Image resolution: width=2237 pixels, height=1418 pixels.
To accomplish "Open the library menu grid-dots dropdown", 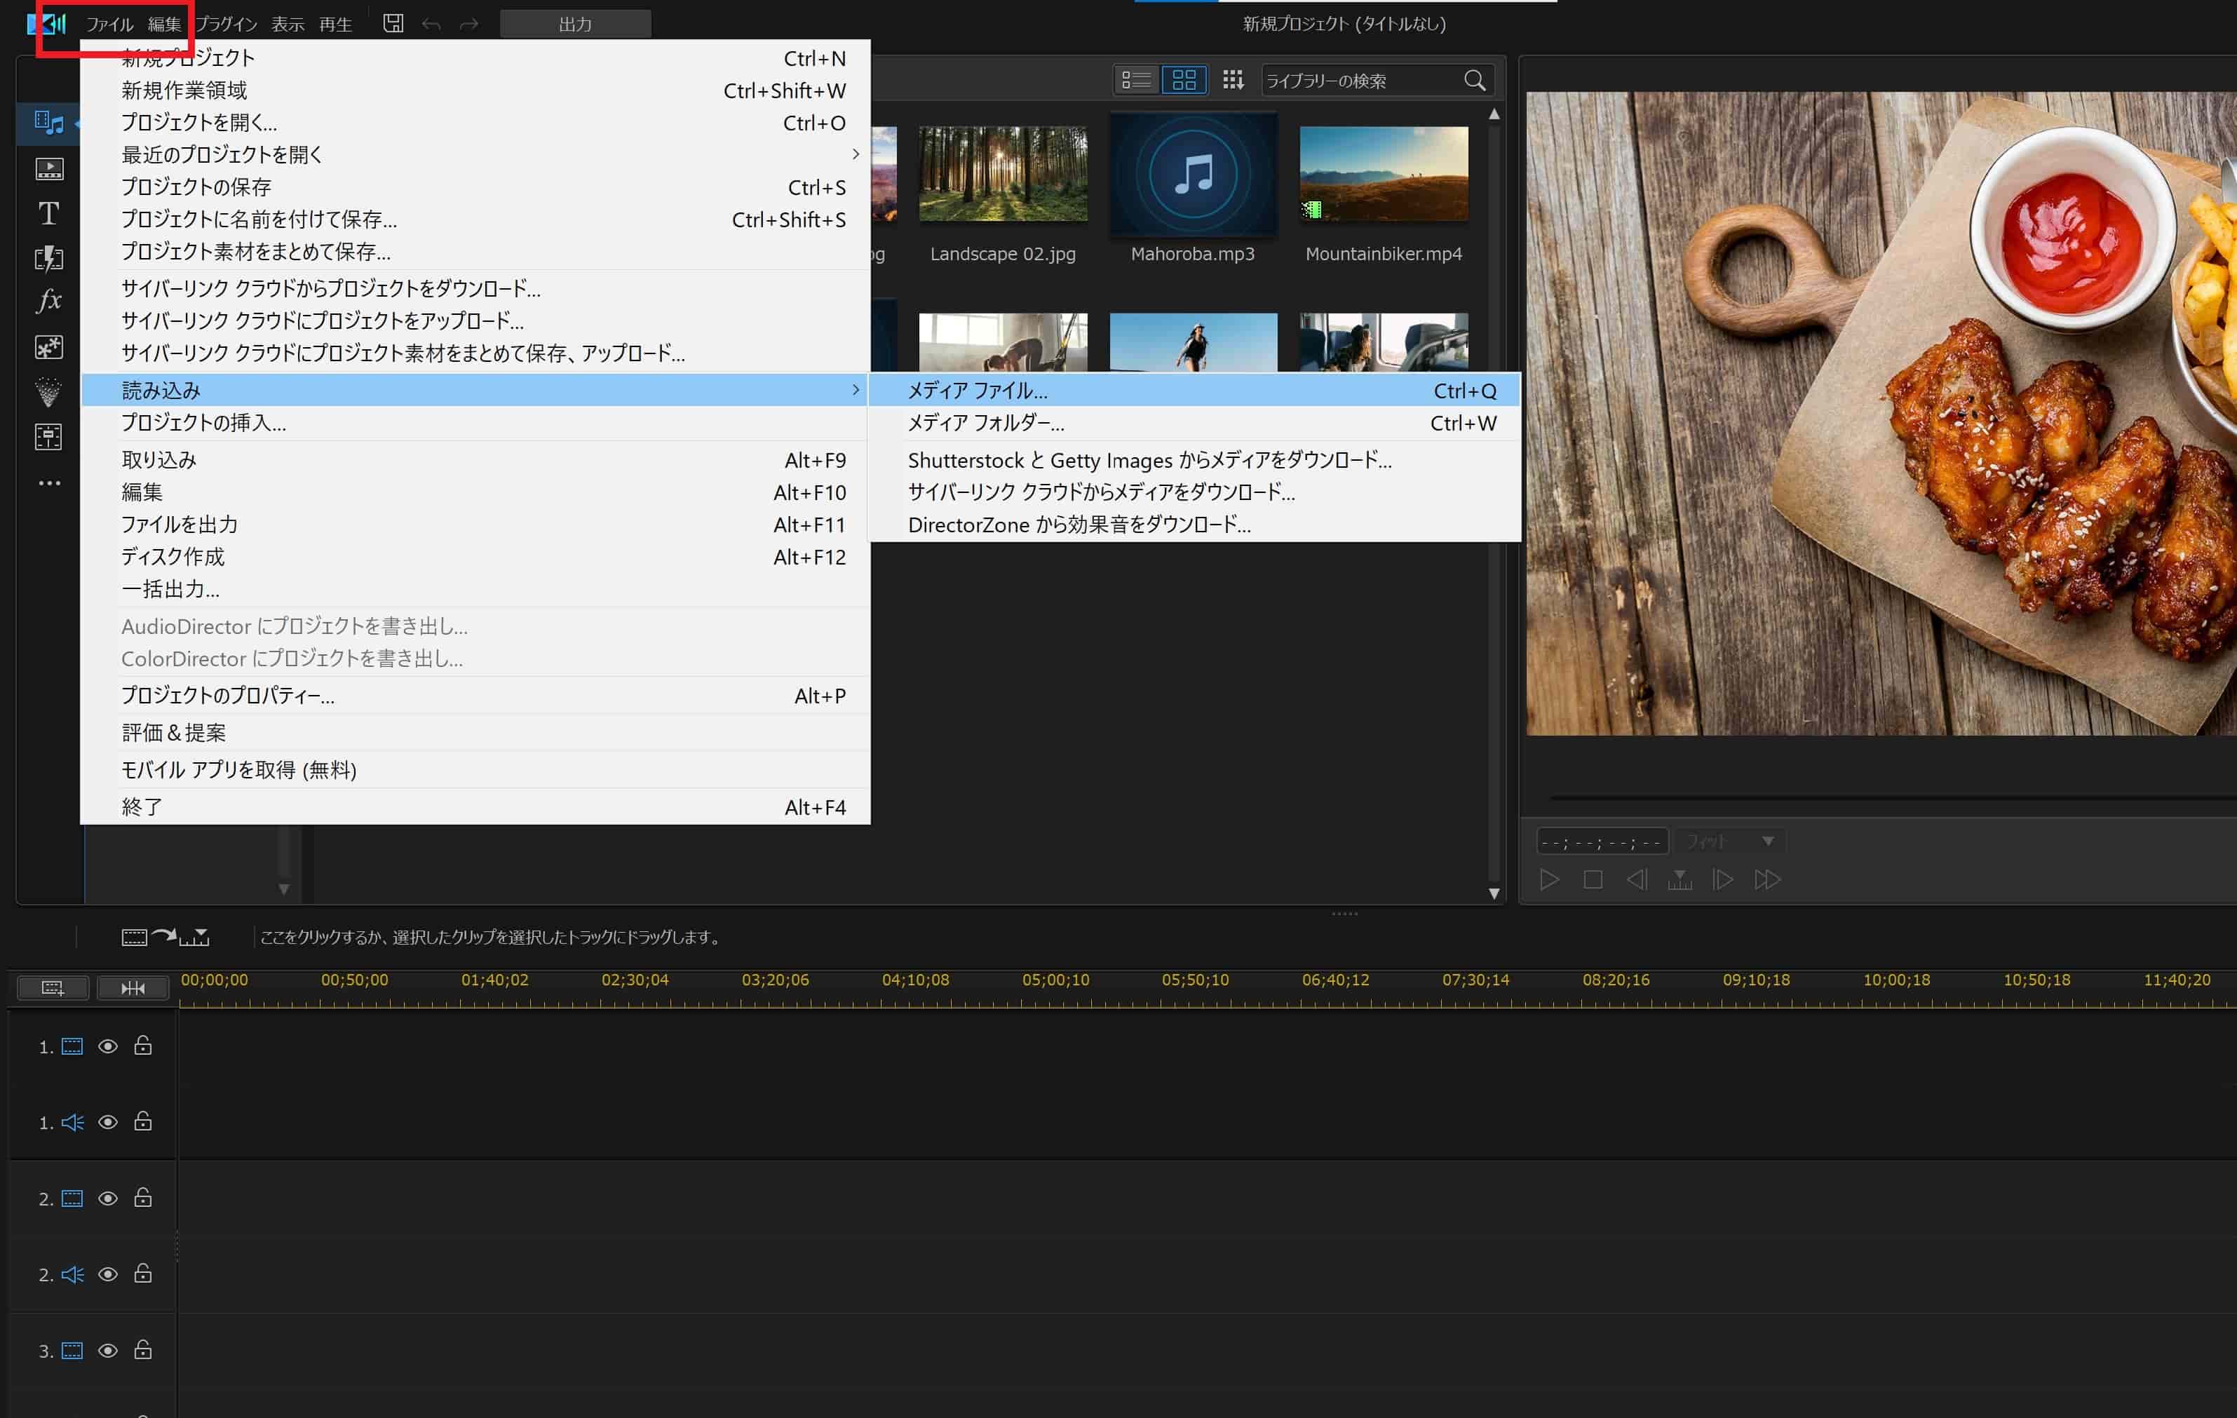I will [x=1233, y=81].
